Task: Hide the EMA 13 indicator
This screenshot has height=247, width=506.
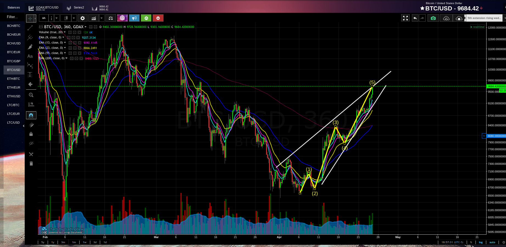Action: pos(70,43)
